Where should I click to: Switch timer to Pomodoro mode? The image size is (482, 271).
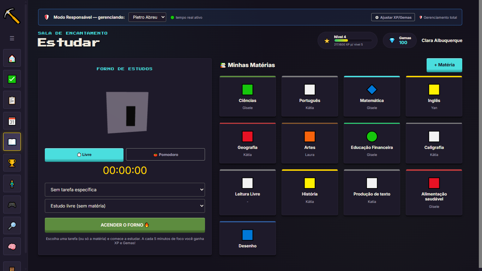tap(165, 155)
